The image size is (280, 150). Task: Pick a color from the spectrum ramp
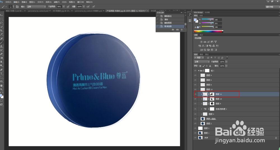coord(208,31)
